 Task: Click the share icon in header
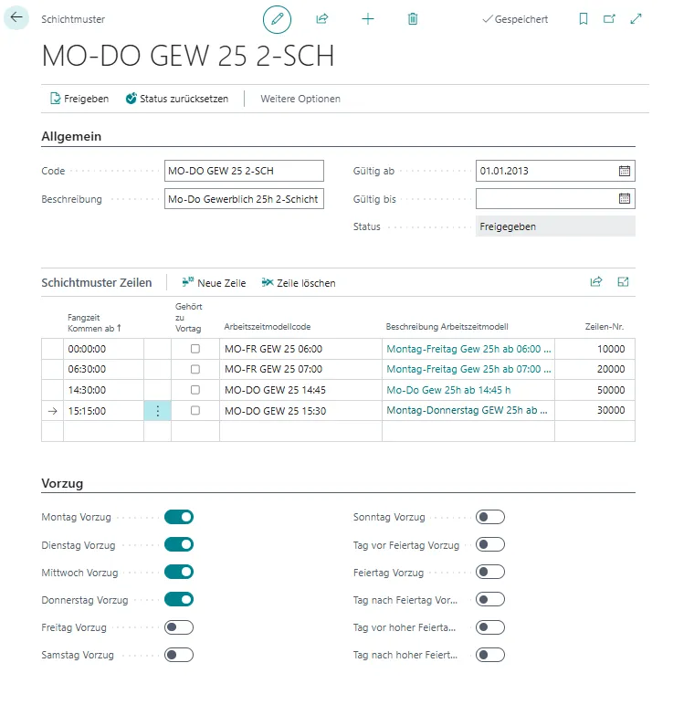(321, 19)
